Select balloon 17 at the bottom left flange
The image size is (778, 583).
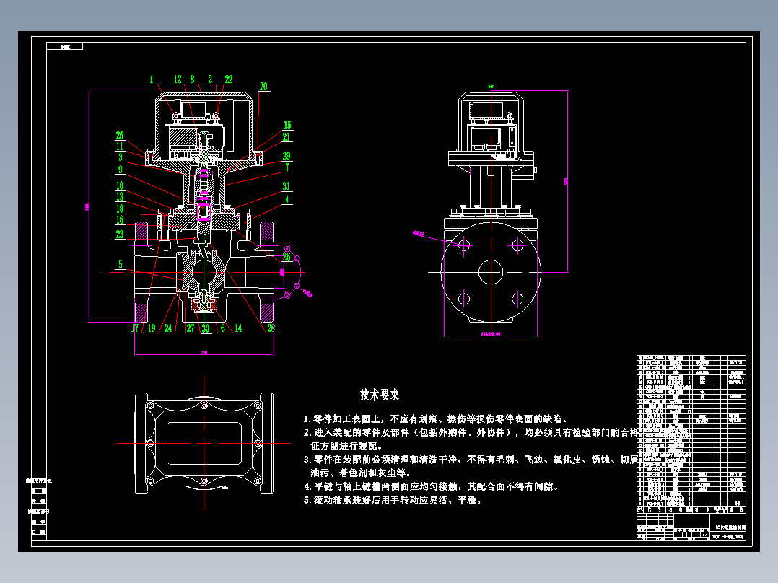(x=134, y=326)
